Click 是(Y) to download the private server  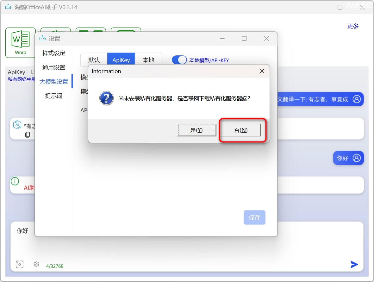[196, 130]
